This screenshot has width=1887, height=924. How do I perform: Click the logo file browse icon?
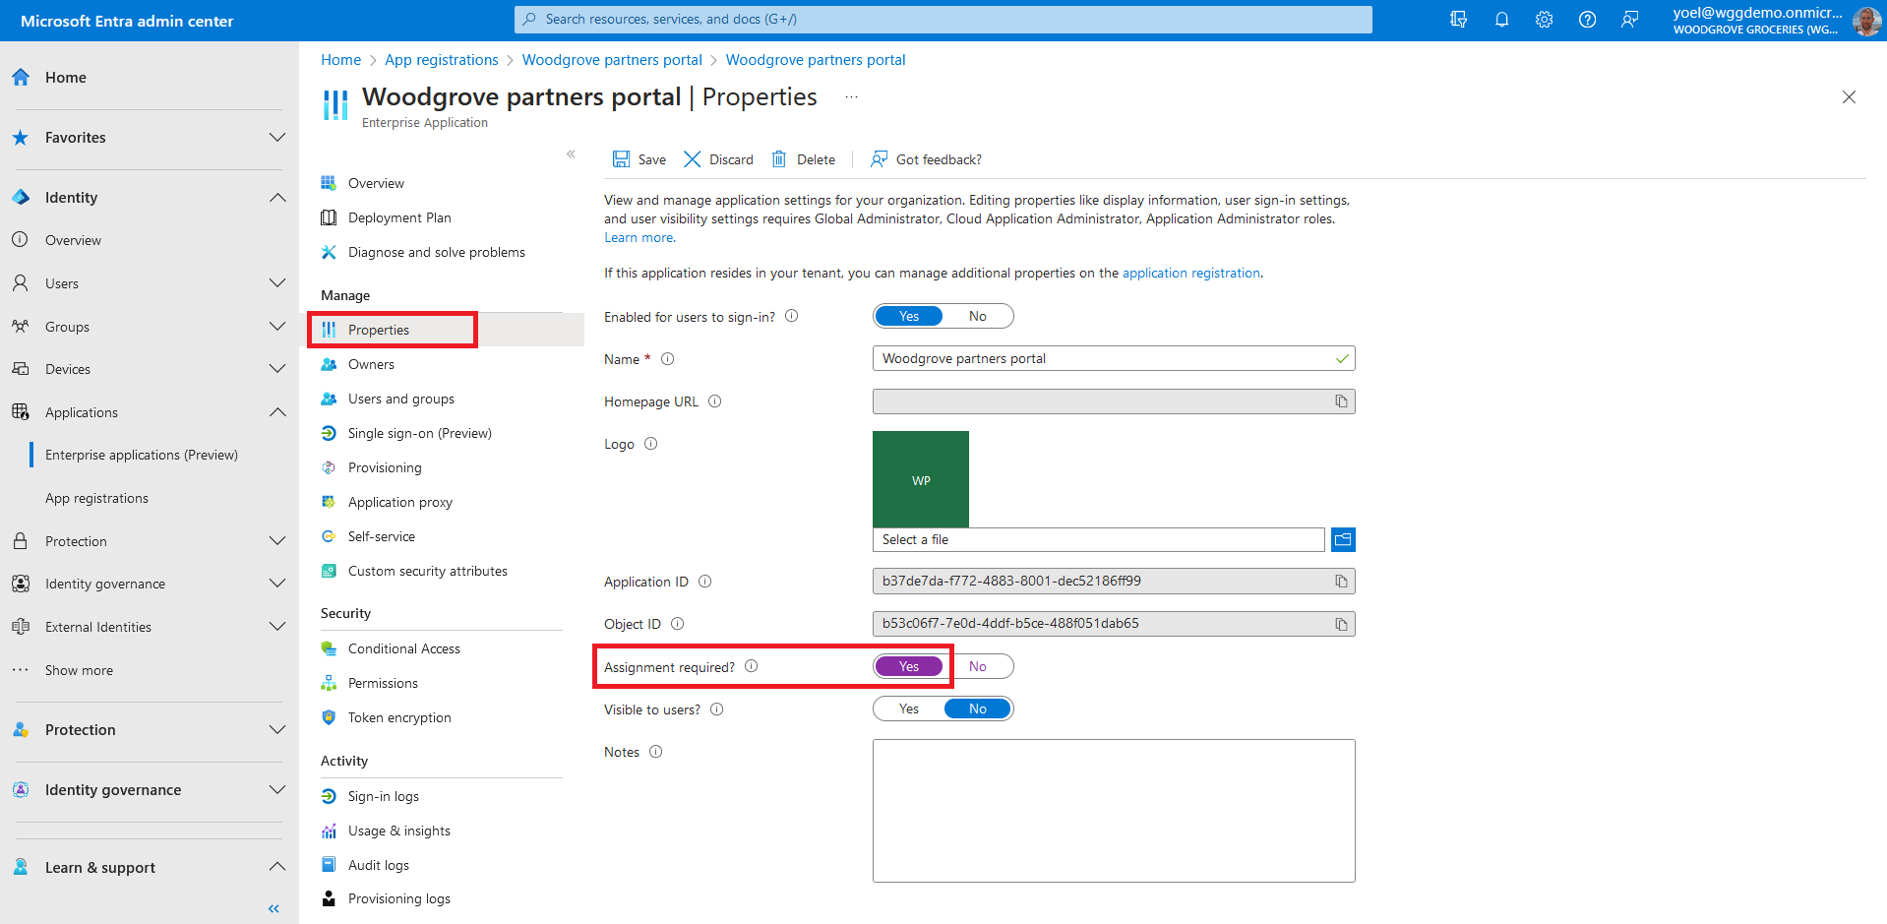coord(1343,539)
